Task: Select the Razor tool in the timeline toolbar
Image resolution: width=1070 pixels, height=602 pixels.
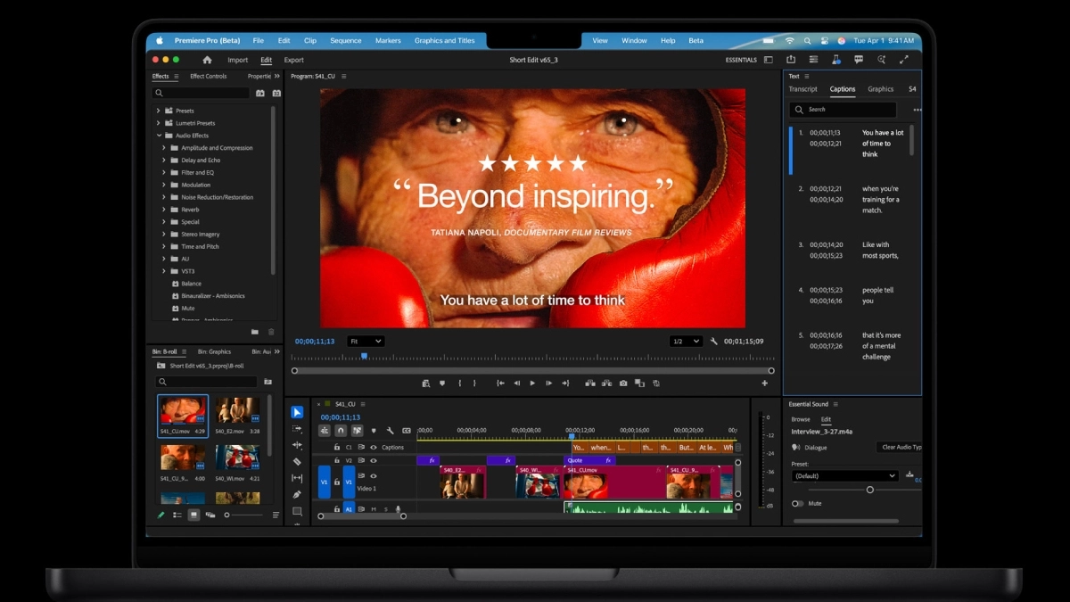Action: [x=297, y=462]
